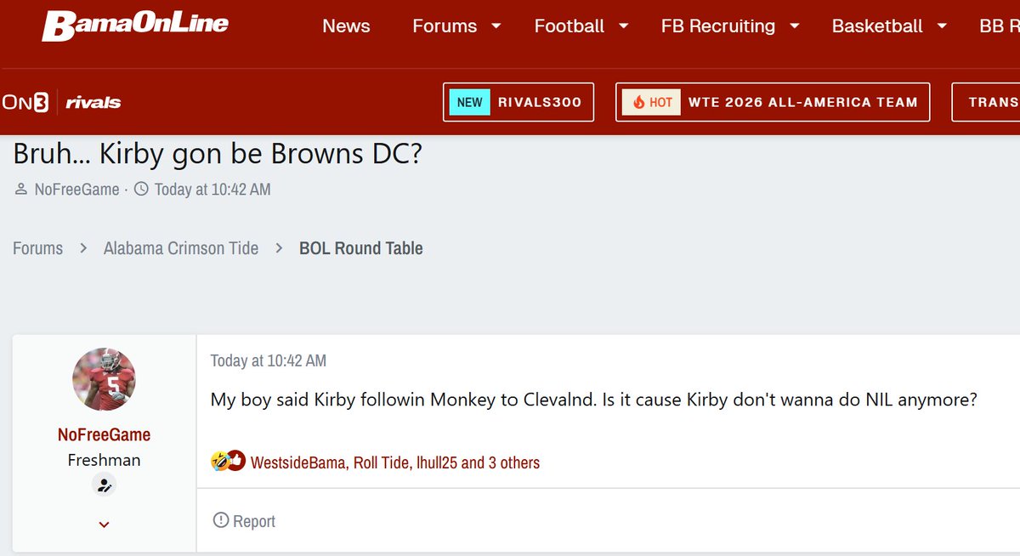Click the Freshman user title text
This screenshot has width=1020, height=556.
click(104, 460)
